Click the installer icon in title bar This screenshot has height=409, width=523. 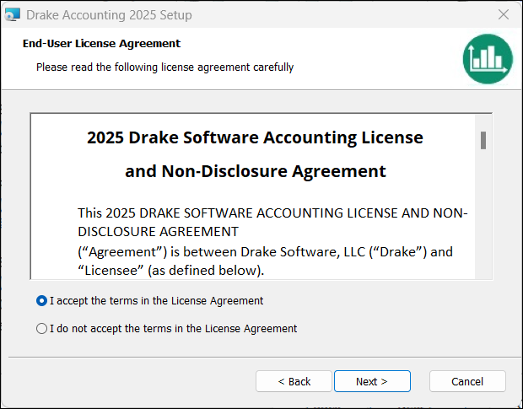coord(13,14)
